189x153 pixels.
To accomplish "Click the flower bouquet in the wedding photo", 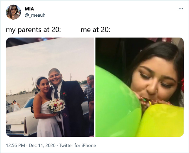I will point(57,106).
